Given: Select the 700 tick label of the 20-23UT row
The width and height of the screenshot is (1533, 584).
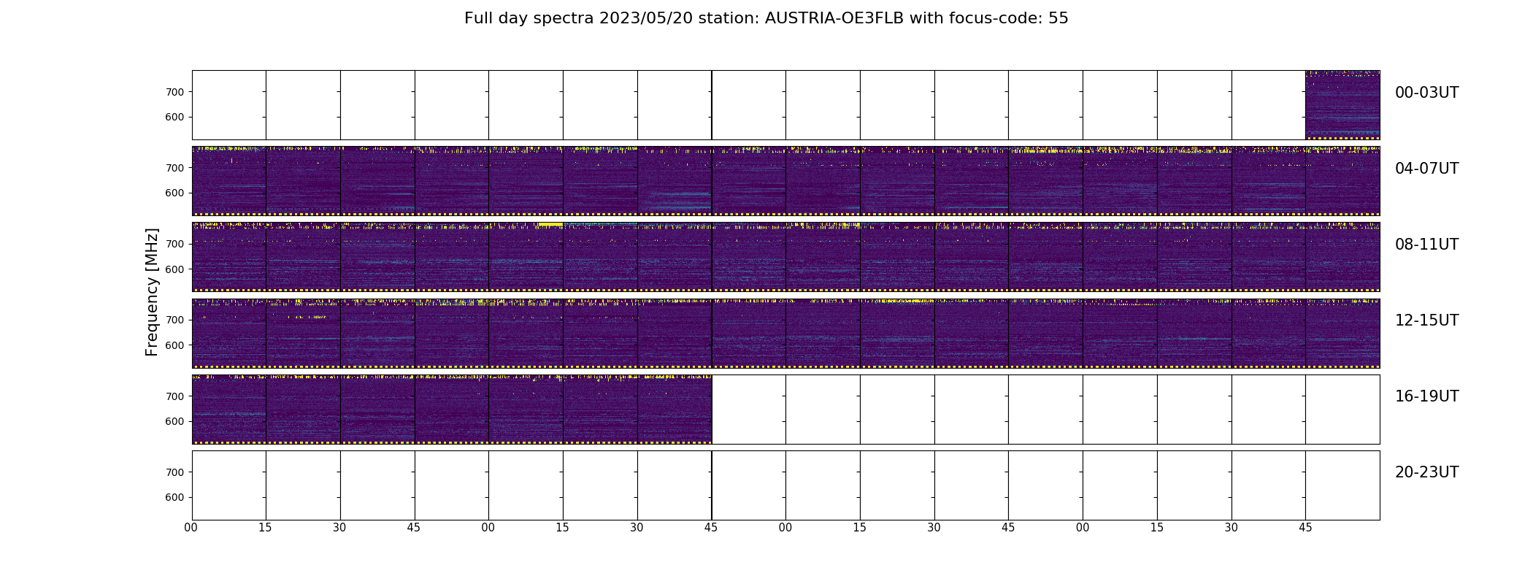Looking at the screenshot, I should click(x=175, y=472).
